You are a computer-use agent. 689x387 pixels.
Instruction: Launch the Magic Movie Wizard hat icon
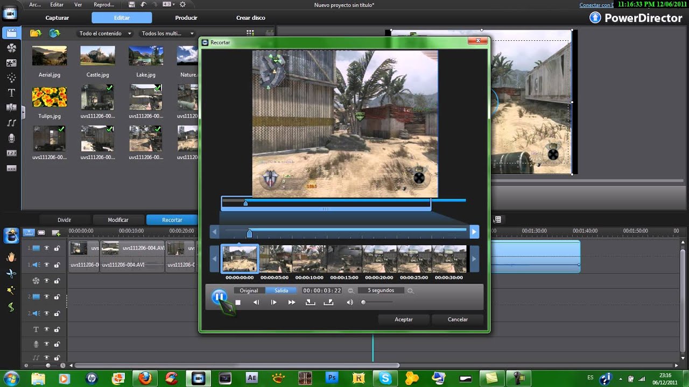click(11, 235)
